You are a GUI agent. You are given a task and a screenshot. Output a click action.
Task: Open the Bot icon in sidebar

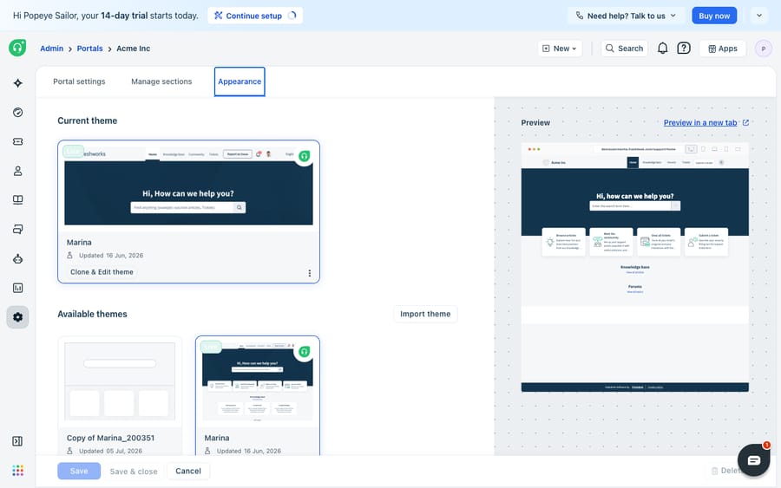pyautogui.click(x=18, y=258)
